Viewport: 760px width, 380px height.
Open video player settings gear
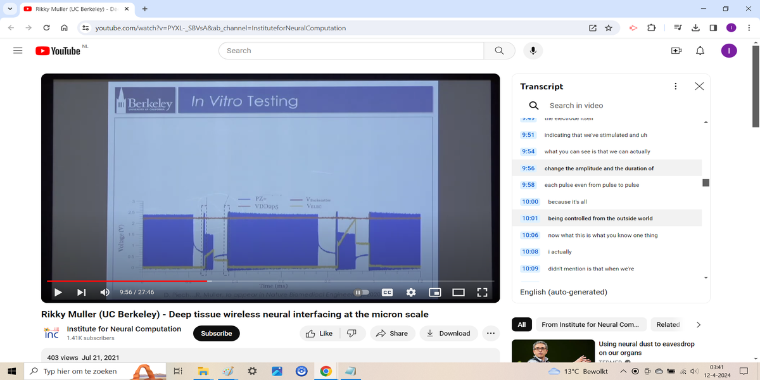pos(411,292)
